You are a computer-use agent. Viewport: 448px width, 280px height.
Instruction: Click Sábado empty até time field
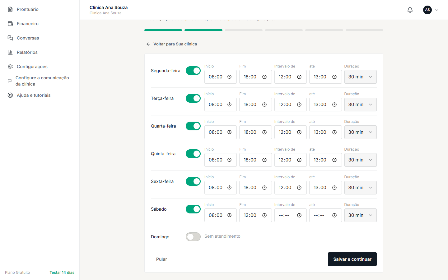coord(325,215)
